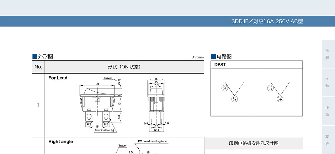The width and height of the screenshot is (335, 154).
Task: Click the 印刷电路板安装孔尺寸图 table header
Action: coord(254,143)
